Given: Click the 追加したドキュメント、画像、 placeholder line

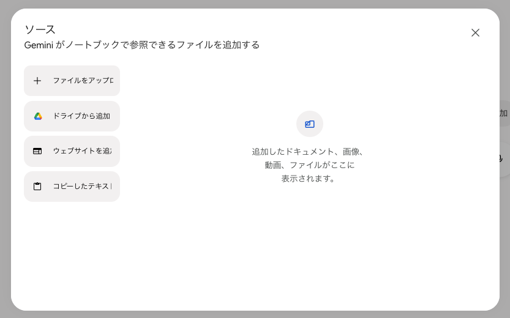Looking at the screenshot, I should (309, 152).
